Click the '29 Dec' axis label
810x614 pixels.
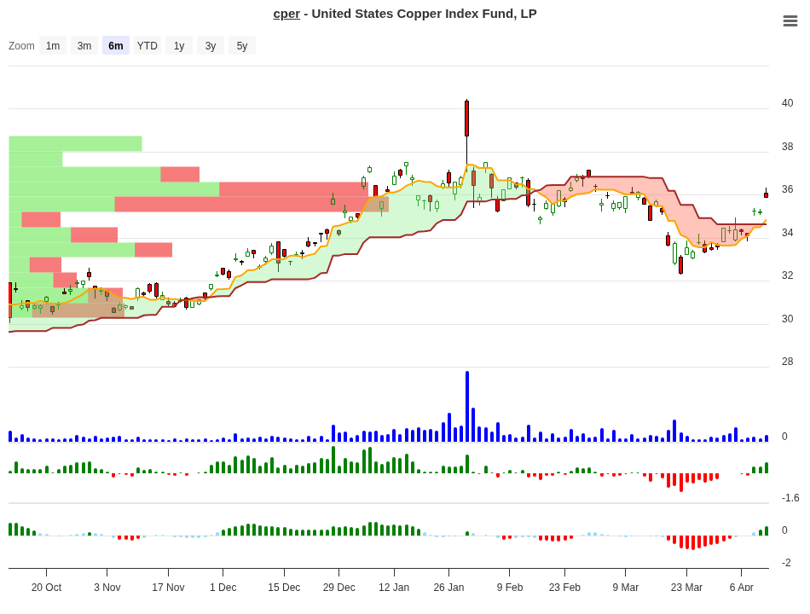coord(338,587)
